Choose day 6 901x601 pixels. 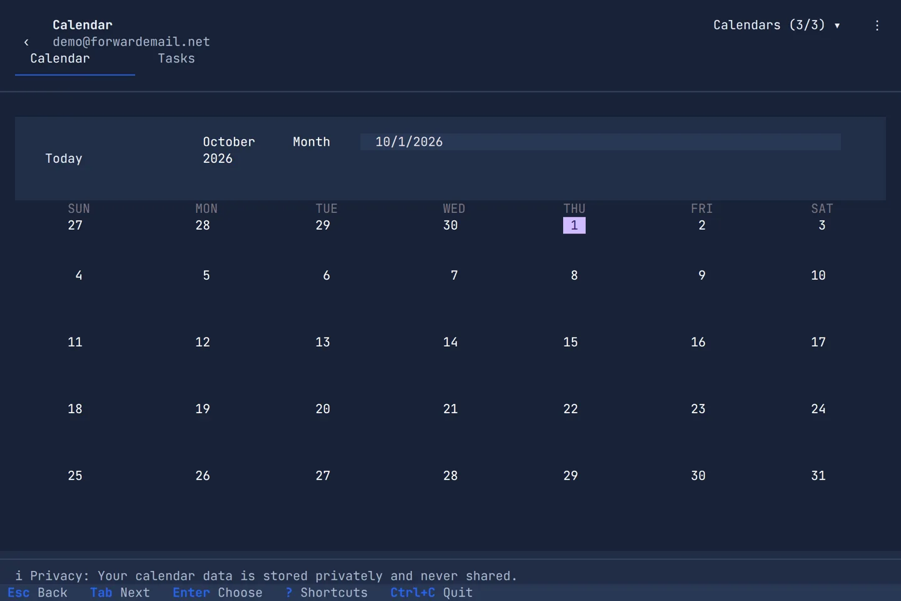327,275
